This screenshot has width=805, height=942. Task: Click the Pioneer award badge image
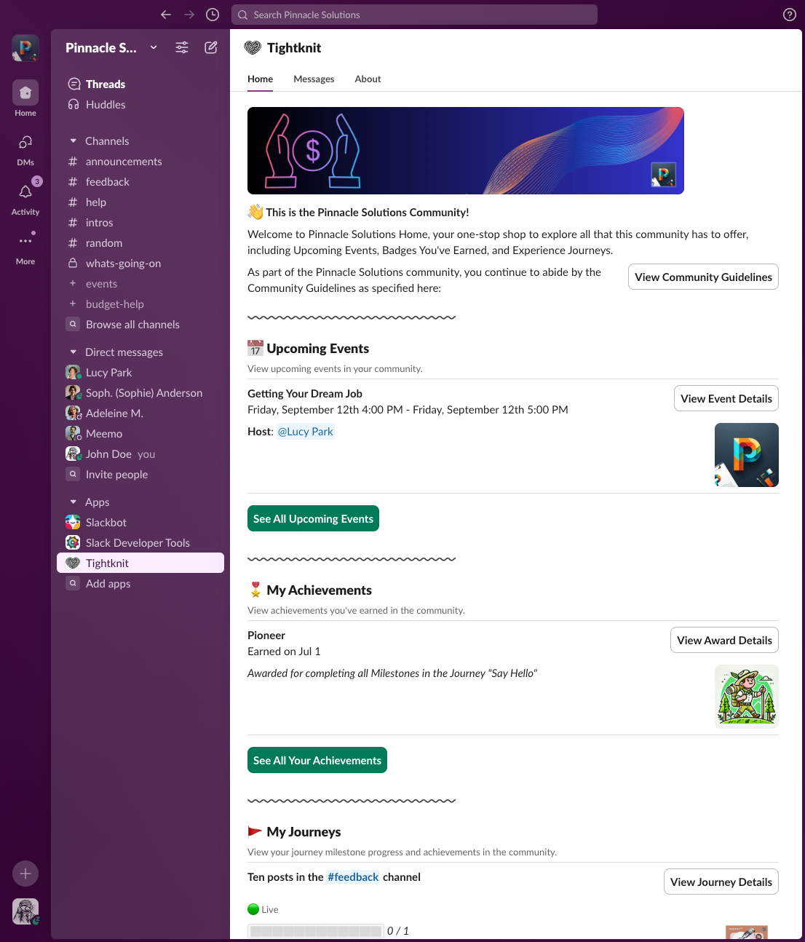coord(747,697)
